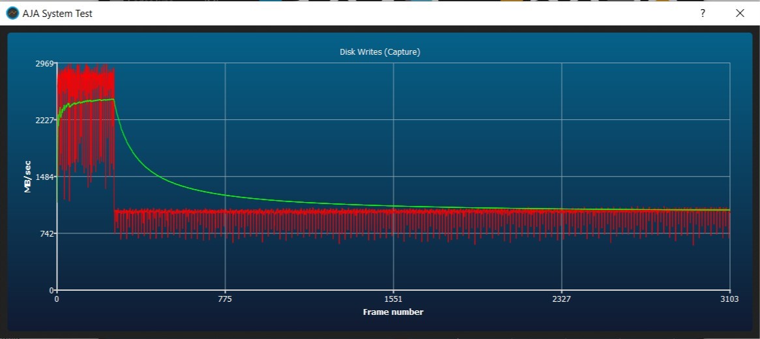Click the 2327 frame number tick label

[561, 299]
